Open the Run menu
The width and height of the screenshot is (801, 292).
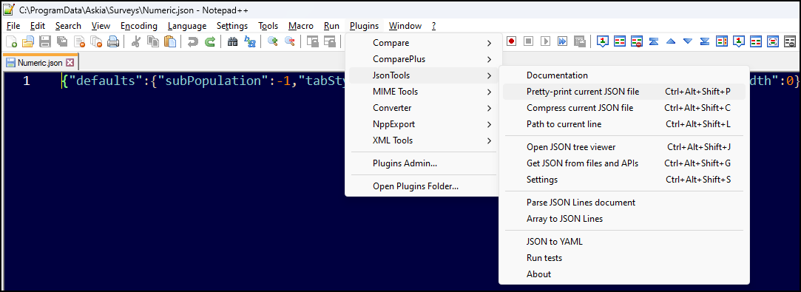[331, 26]
